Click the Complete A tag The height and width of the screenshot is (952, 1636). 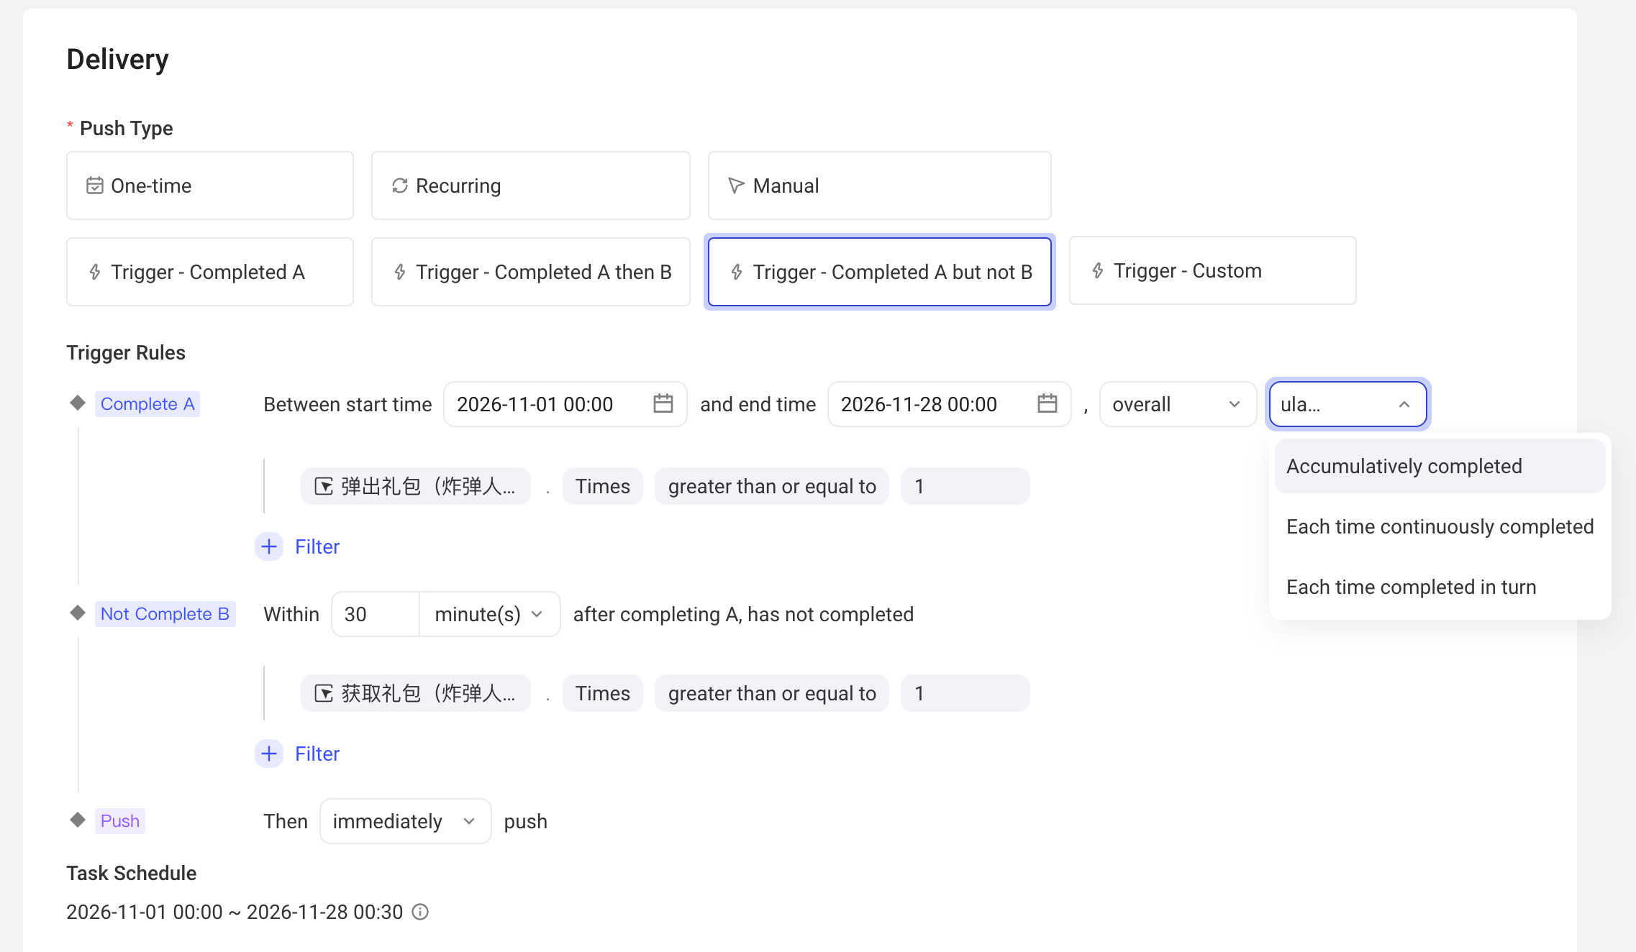pos(147,404)
